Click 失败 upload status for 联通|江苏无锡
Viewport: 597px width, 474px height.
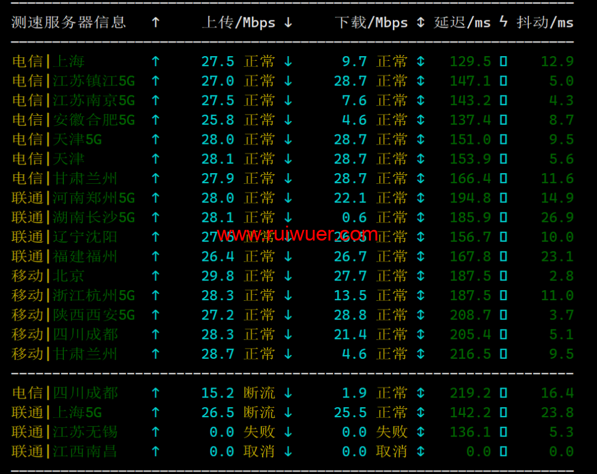point(259,432)
